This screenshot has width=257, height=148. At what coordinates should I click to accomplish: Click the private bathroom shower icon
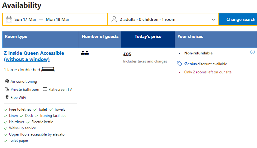click(x=7, y=90)
